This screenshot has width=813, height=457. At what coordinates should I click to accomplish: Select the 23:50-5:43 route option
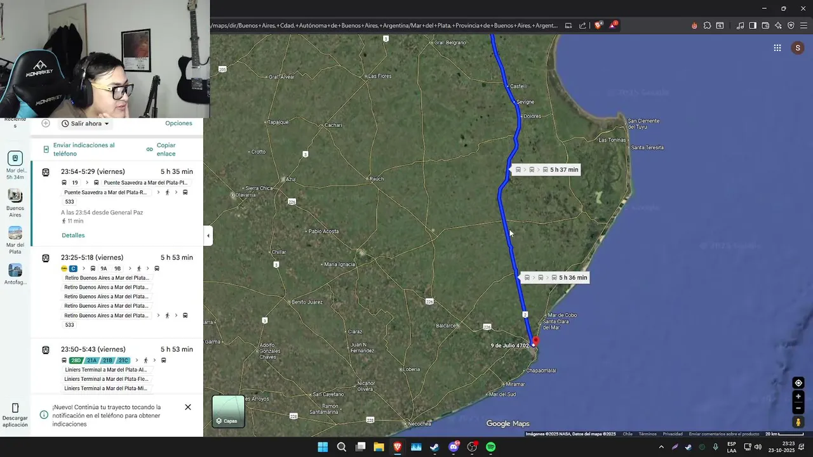(x=117, y=367)
